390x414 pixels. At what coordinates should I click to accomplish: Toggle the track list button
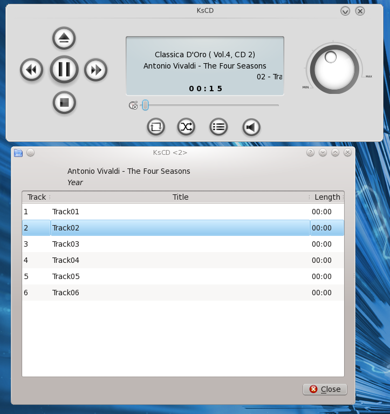click(x=218, y=127)
